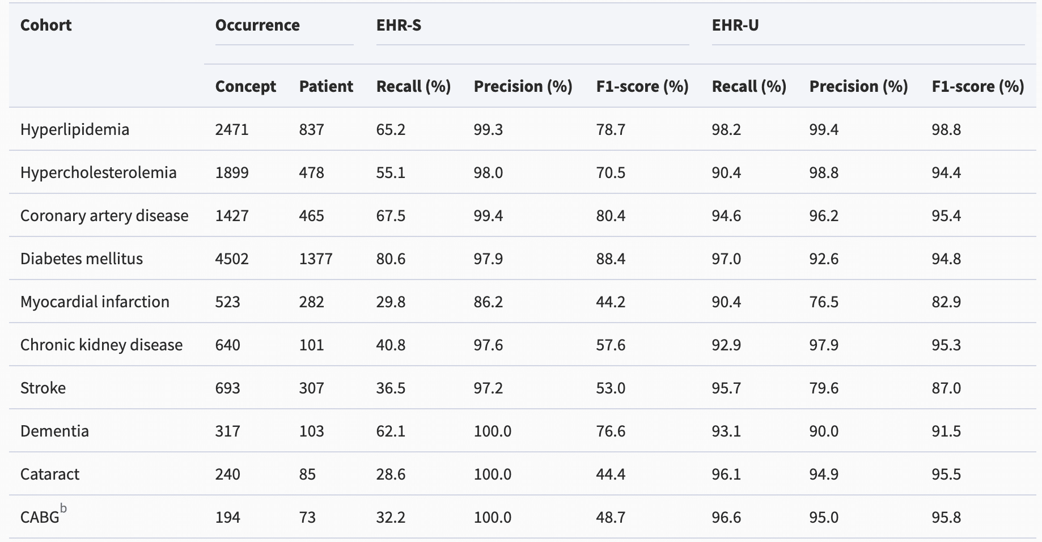Click the EHR-U group header
Screen dimensions: 1042x542
click(x=735, y=25)
